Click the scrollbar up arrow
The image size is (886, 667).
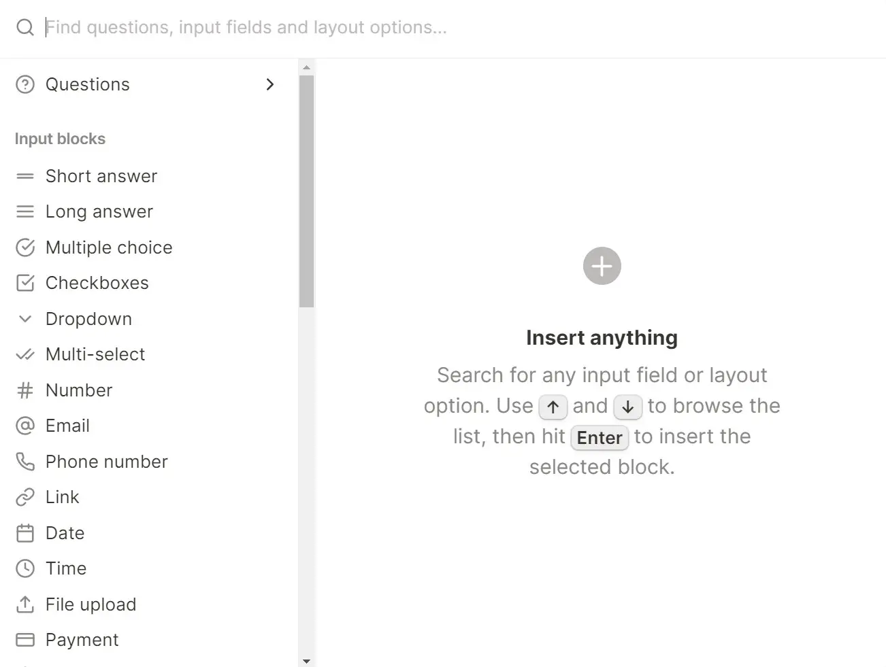(x=306, y=67)
